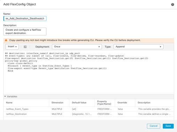Click the Save button
Image resolution: width=177 pixels, height=132 pixels.
coord(168,126)
